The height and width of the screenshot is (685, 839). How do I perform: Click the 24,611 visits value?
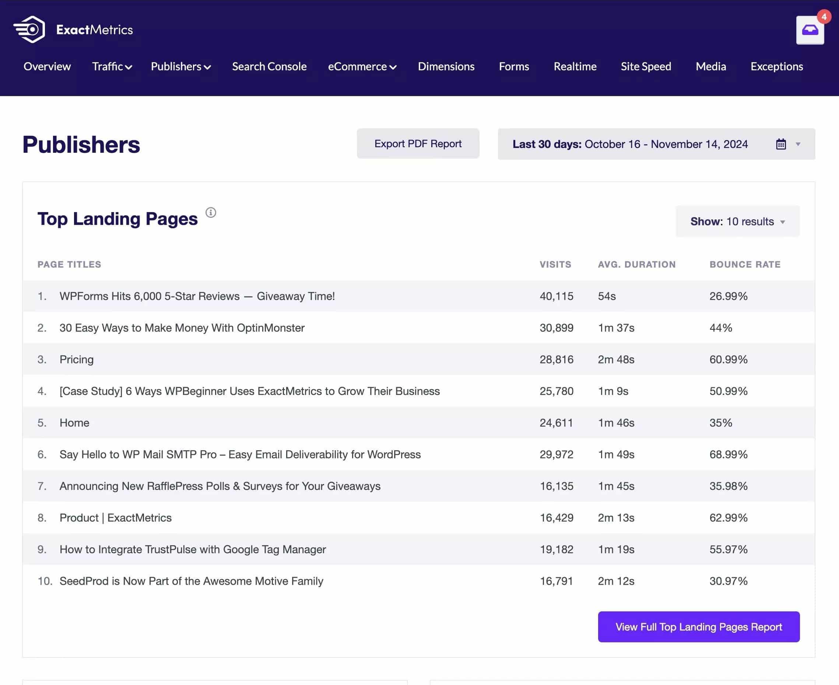tap(556, 423)
